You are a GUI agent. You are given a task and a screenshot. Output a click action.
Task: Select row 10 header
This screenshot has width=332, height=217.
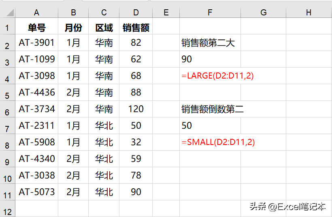pyautogui.click(x=7, y=176)
